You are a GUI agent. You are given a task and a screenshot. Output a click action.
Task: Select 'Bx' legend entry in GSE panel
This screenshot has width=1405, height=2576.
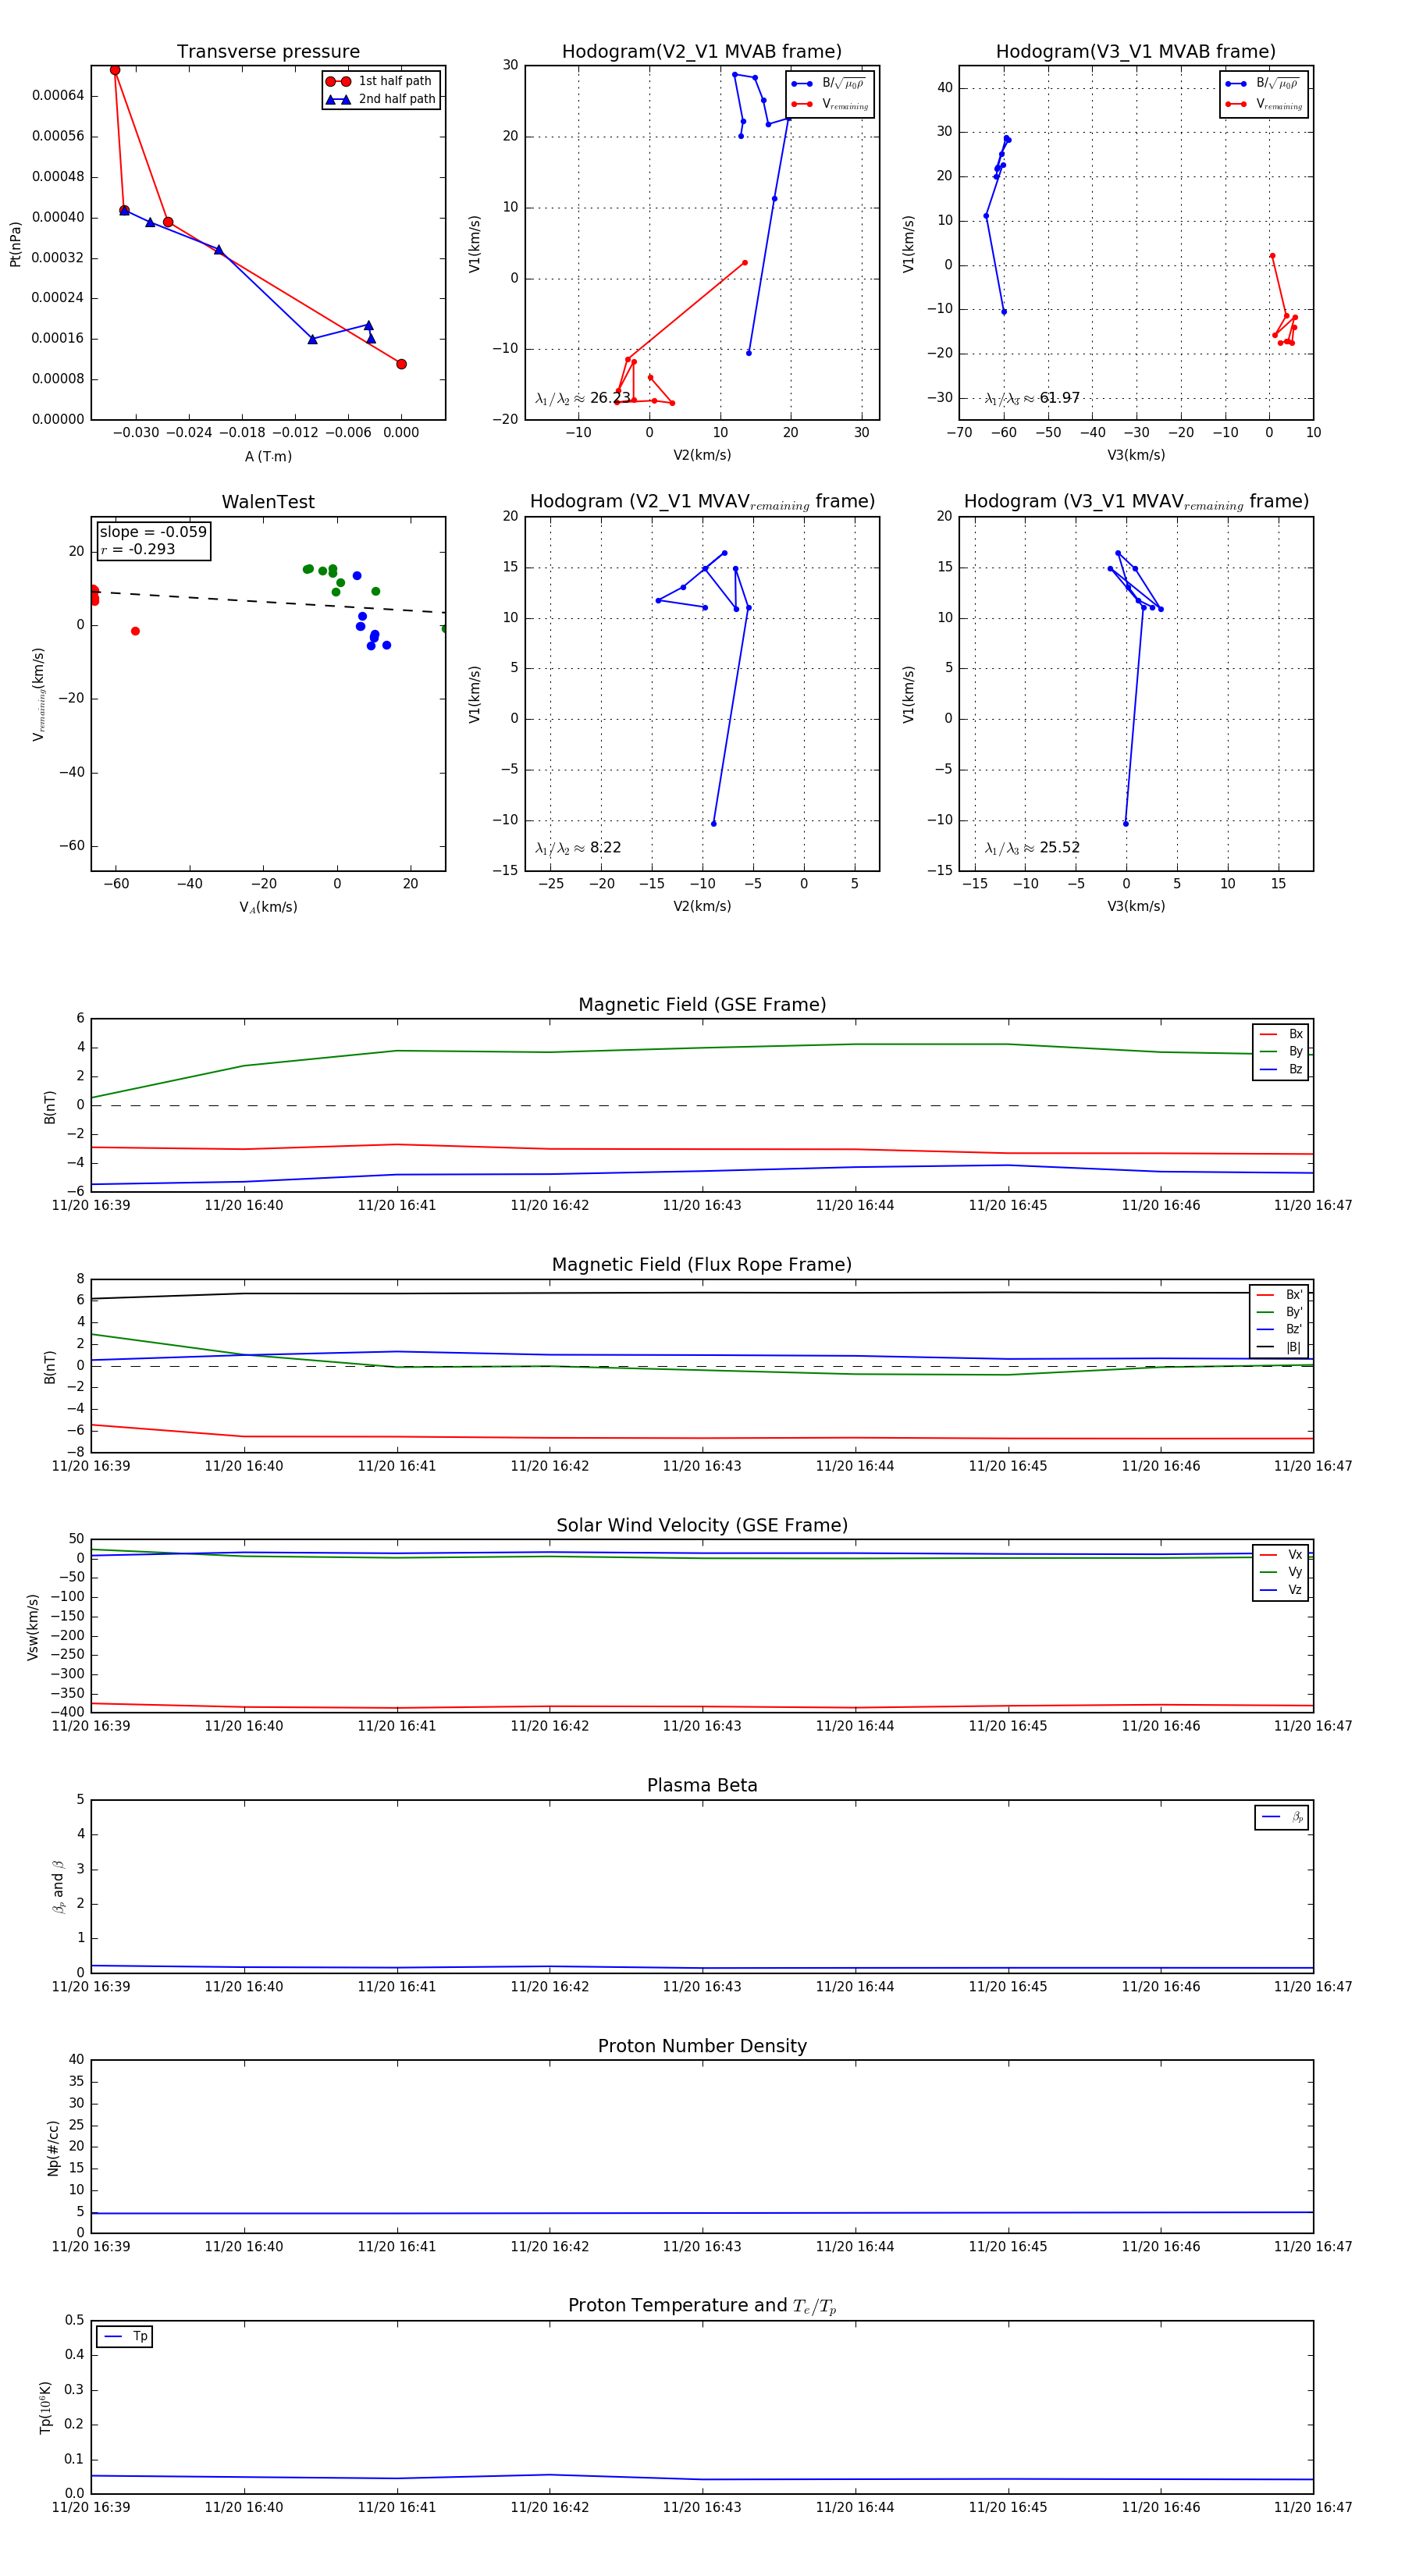coord(1281,1034)
